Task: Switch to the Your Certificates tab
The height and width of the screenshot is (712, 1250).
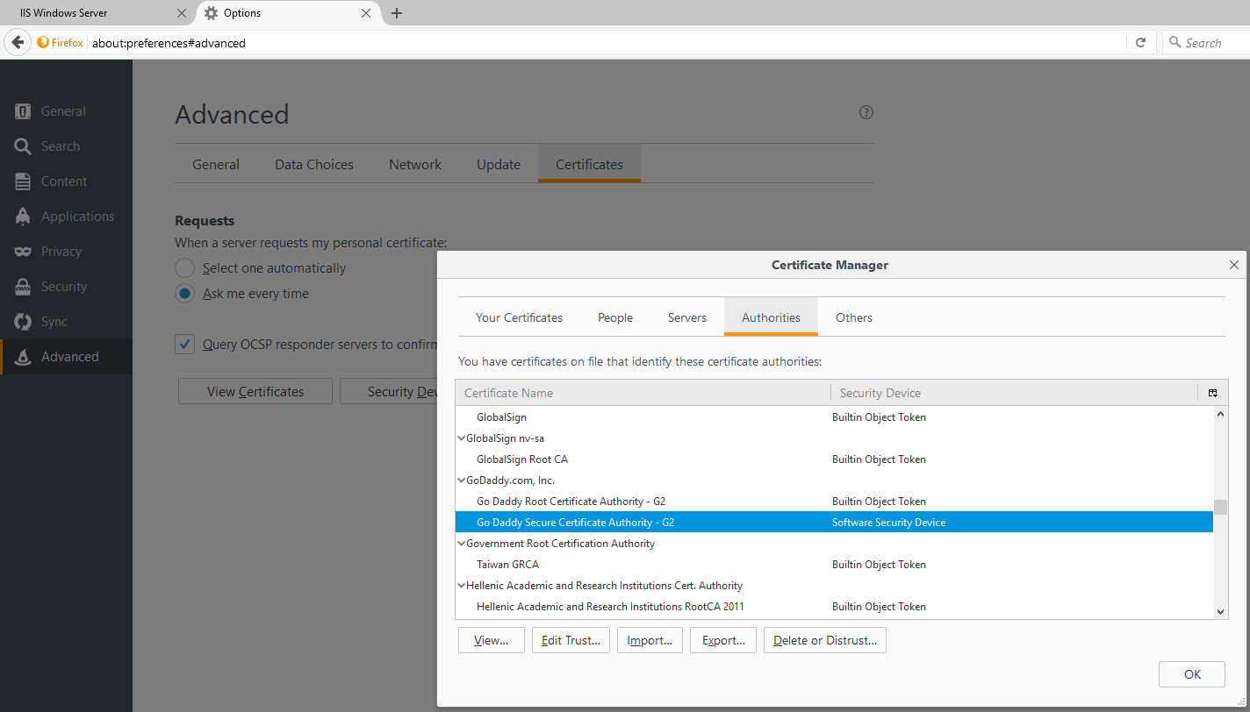Action: [x=519, y=317]
